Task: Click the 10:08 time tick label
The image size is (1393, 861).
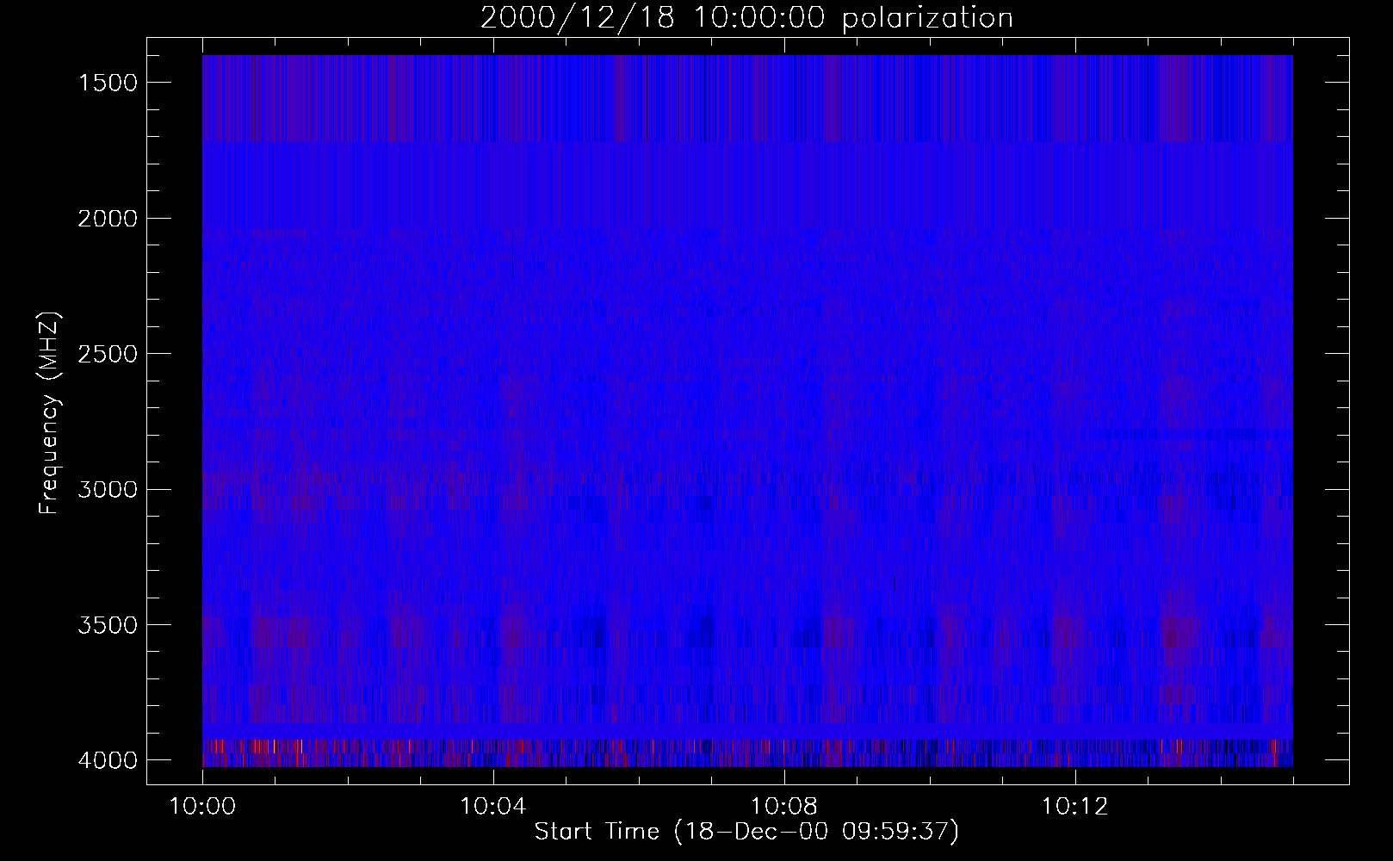Action: coord(784,807)
